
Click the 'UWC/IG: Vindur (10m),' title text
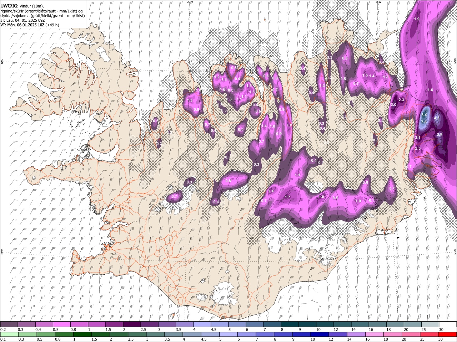point(22,6)
